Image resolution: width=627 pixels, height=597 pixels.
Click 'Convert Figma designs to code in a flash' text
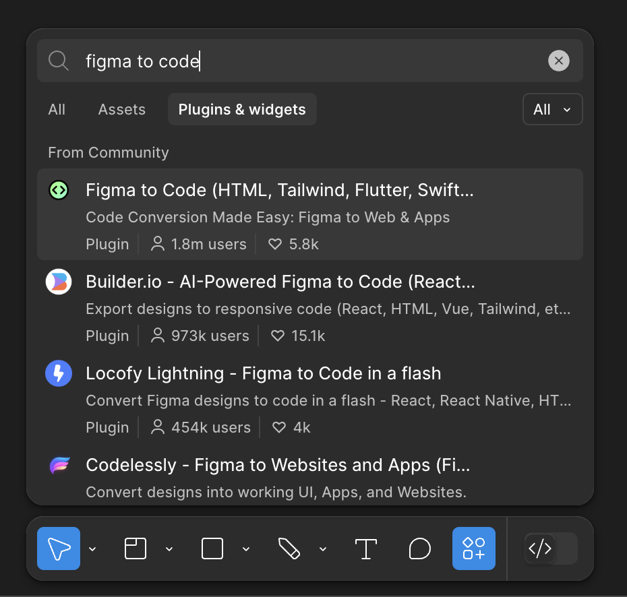[x=328, y=401]
